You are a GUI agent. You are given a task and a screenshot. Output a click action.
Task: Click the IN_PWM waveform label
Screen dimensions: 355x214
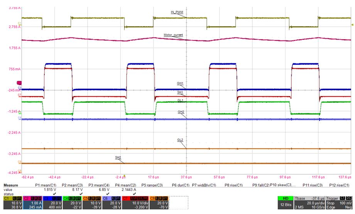pos(176,12)
